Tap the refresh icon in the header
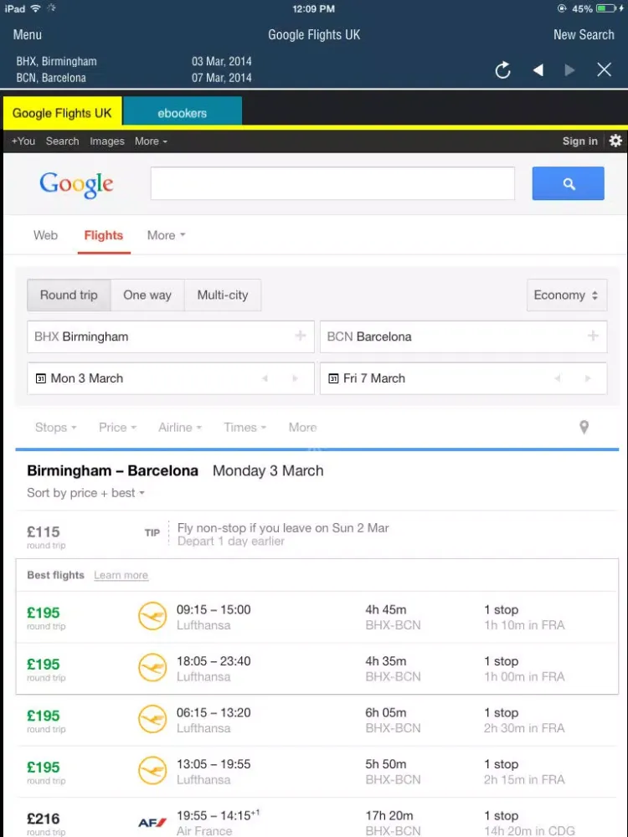The width and height of the screenshot is (628, 837). click(x=502, y=70)
